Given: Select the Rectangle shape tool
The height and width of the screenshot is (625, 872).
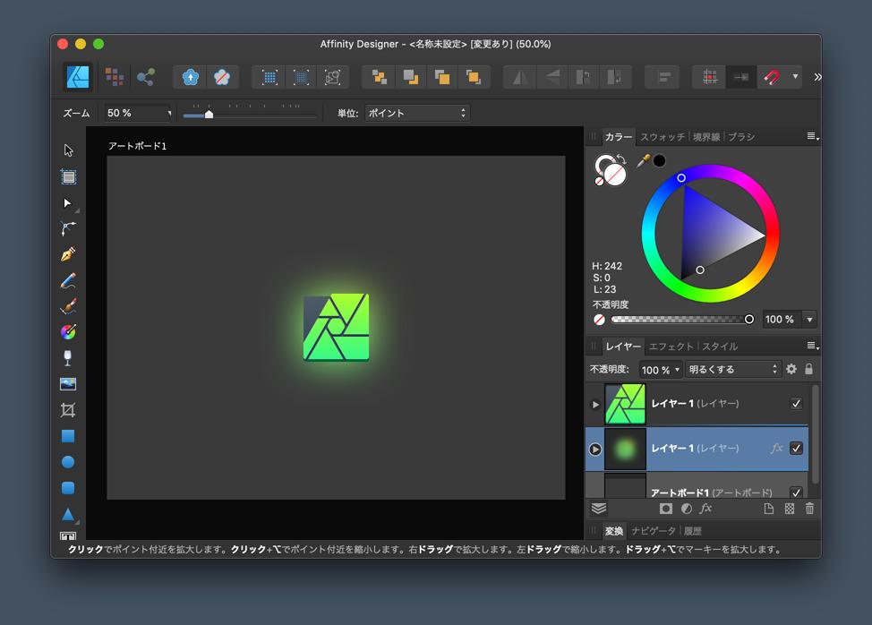Looking at the screenshot, I should pyautogui.click(x=68, y=436).
